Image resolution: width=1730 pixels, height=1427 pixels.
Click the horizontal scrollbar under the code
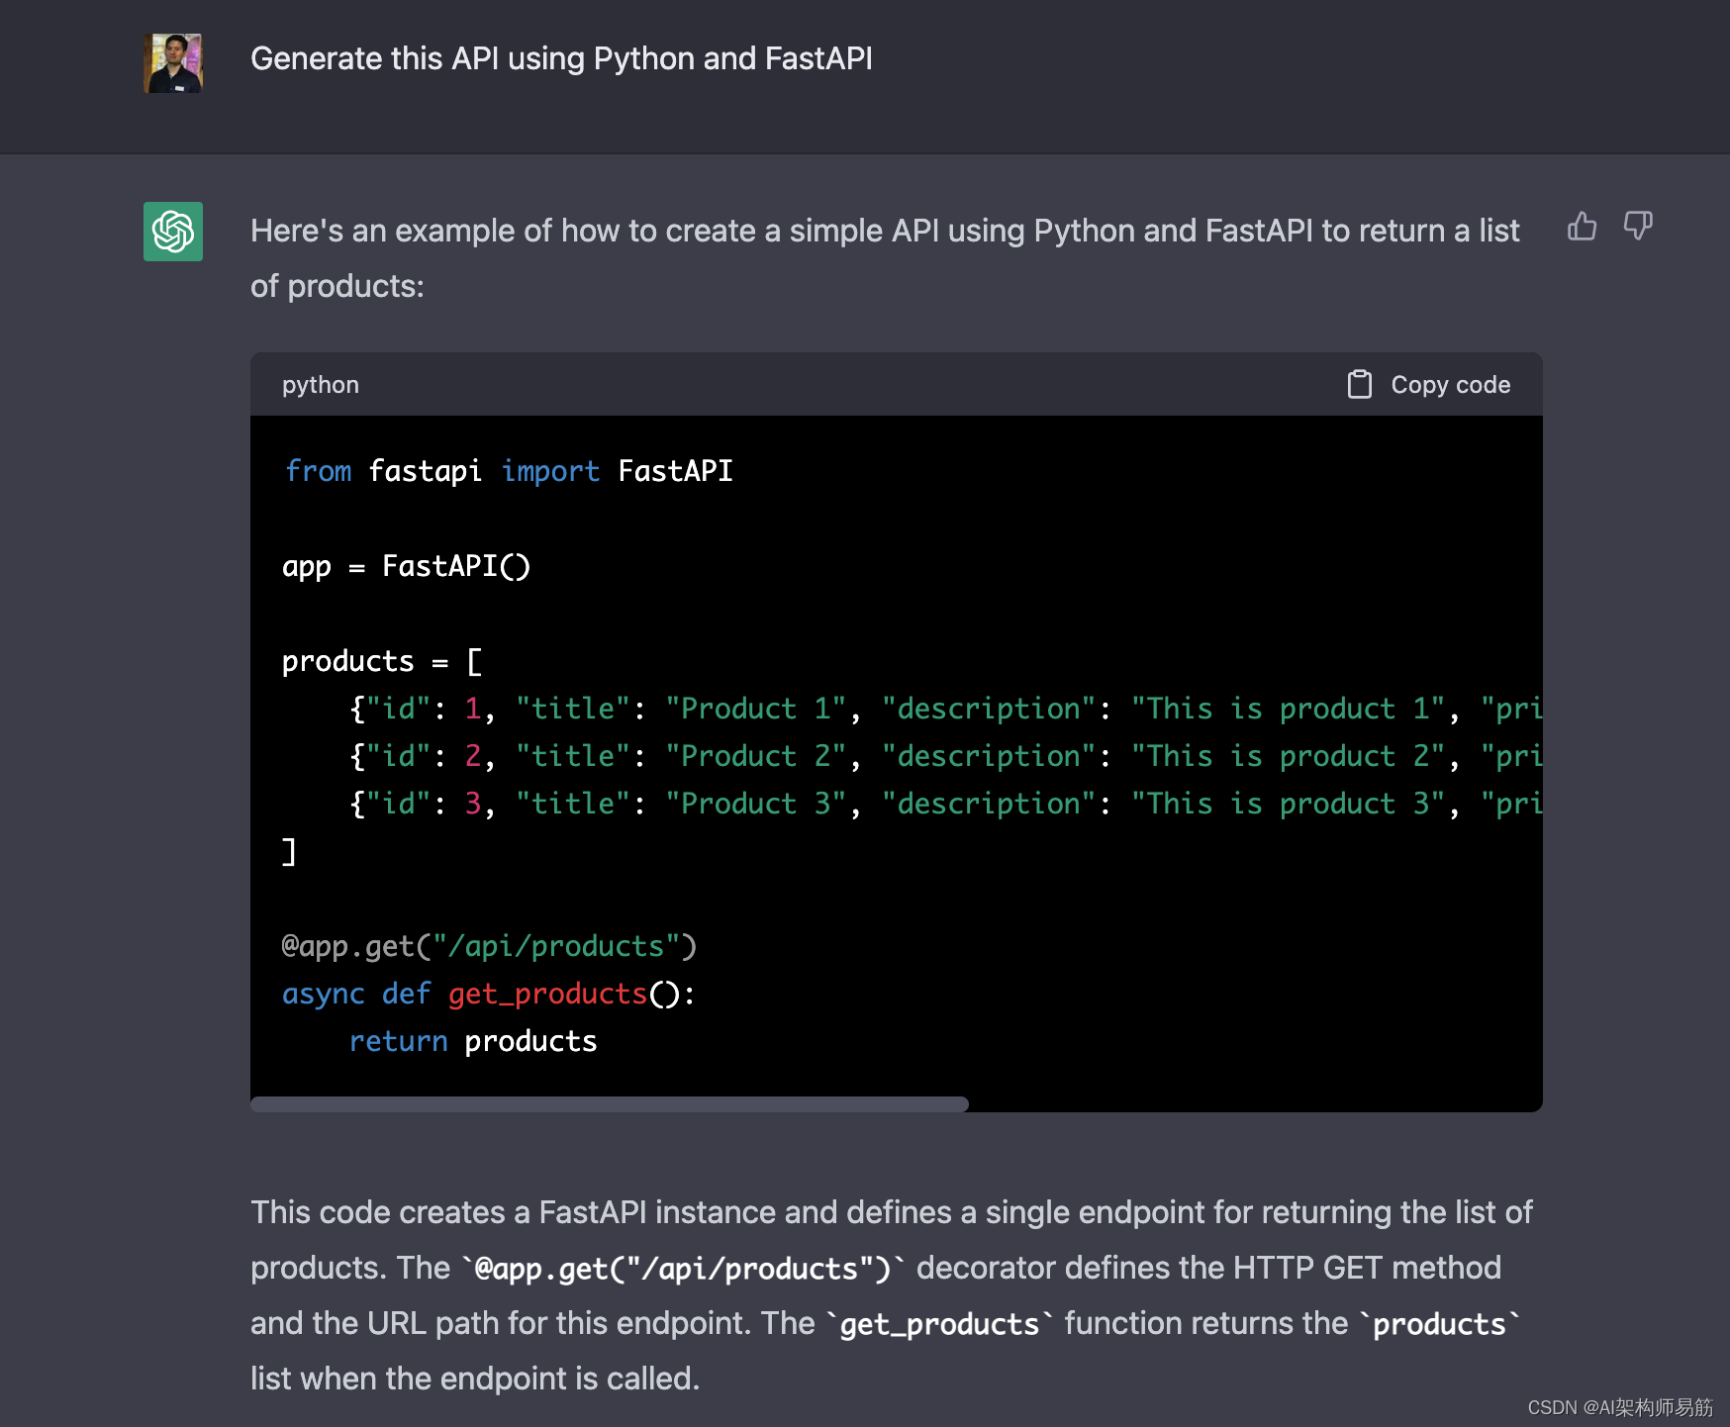[610, 1104]
